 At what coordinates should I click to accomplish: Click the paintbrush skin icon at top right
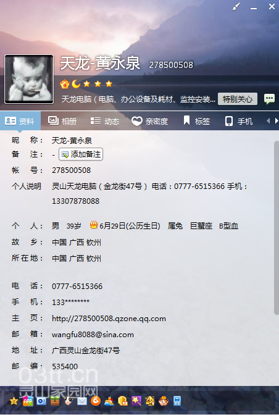[236, 7]
